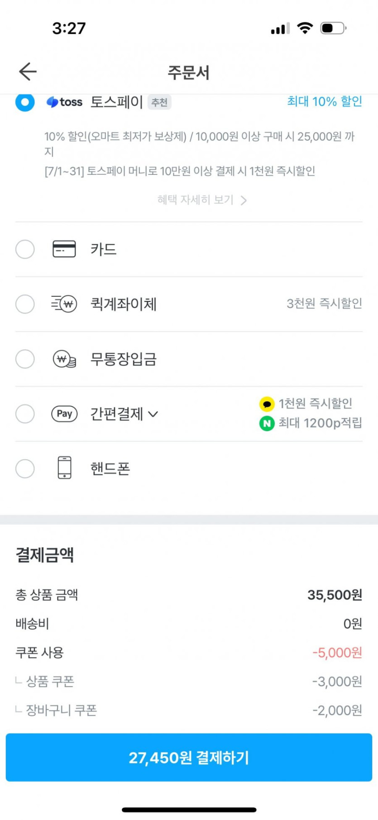The height and width of the screenshot is (820, 378).
Task: Select the 무통장입금 radio button
Action: (25, 359)
